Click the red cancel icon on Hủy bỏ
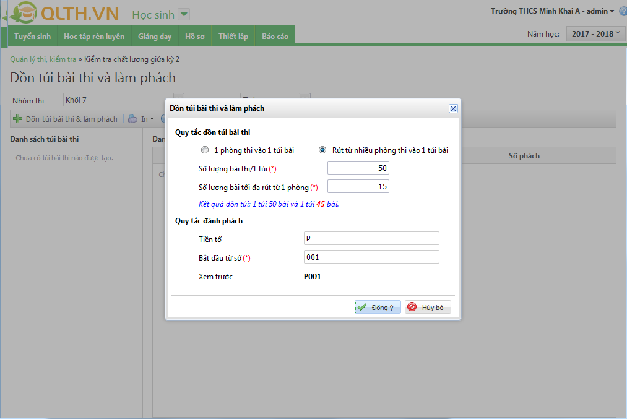This screenshot has width=627, height=419. [x=412, y=306]
